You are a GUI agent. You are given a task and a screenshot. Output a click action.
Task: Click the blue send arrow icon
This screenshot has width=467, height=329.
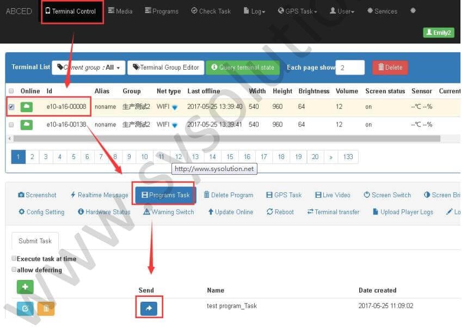[149, 309]
